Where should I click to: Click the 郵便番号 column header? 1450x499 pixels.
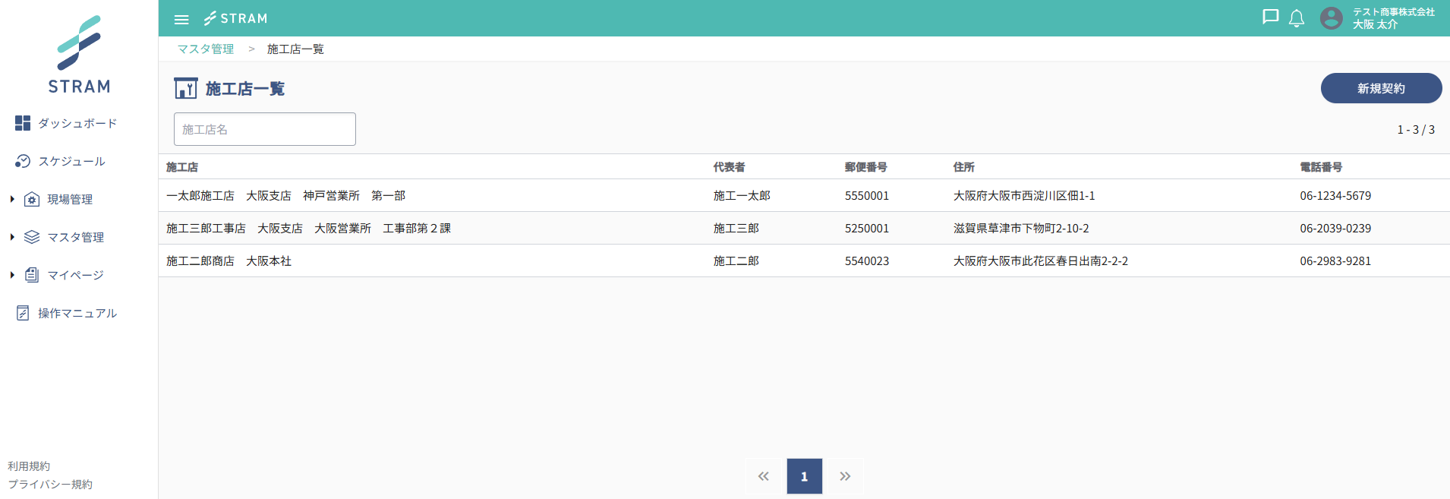pos(865,167)
